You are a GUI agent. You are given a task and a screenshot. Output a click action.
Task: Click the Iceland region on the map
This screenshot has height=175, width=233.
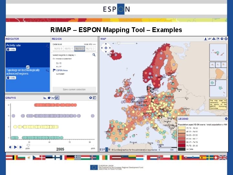[116, 55]
